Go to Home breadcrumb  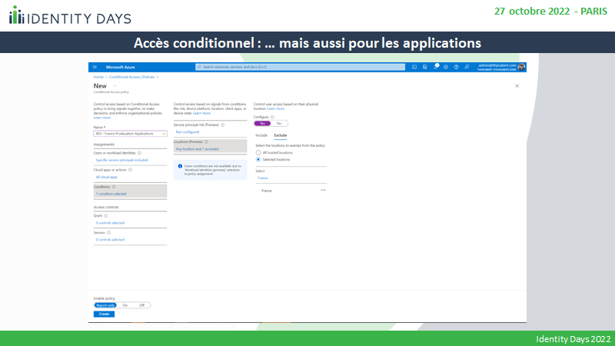pos(98,78)
